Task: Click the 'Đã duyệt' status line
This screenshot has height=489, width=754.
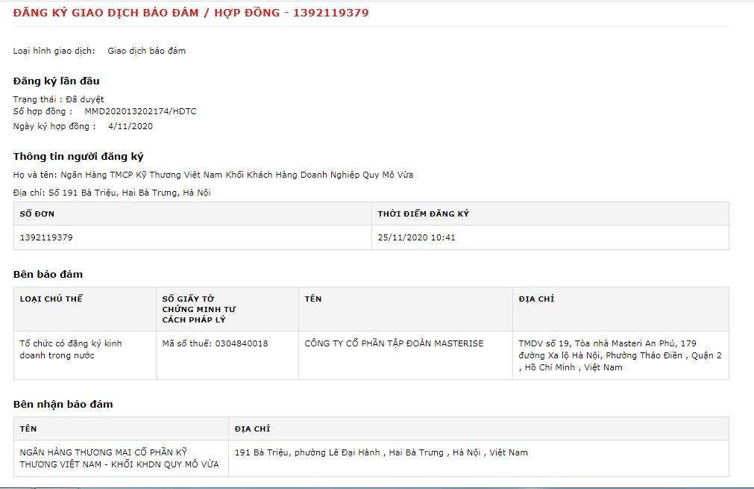Action: (58, 99)
